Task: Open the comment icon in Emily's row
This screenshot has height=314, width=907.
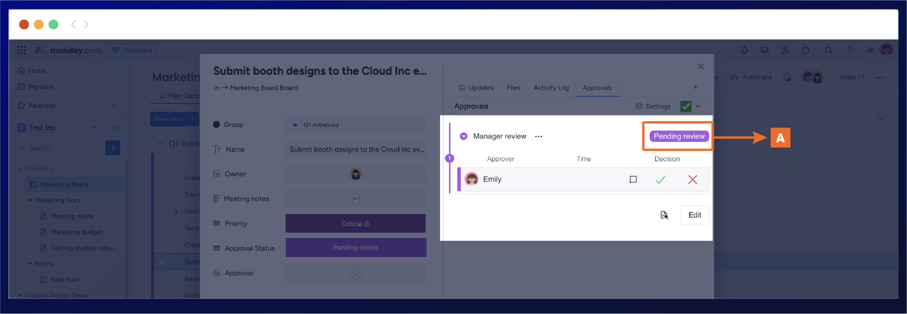Action: pos(633,180)
